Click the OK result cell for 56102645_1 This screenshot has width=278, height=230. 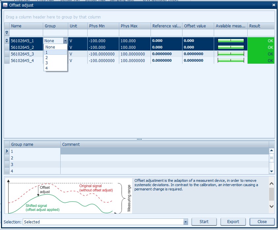tap(261, 41)
